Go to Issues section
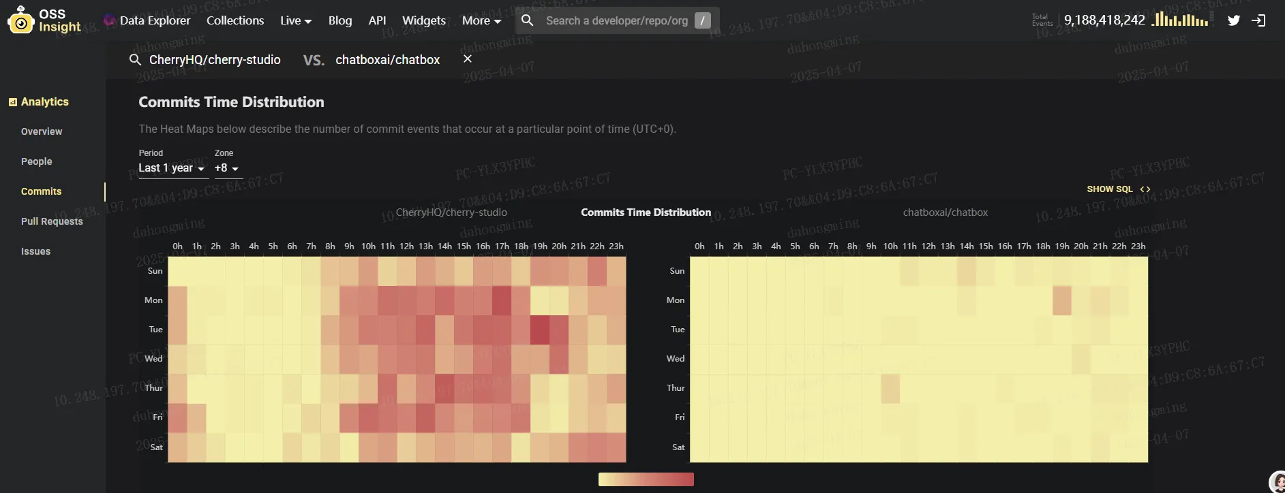Image resolution: width=1285 pixels, height=493 pixels. [x=35, y=251]
